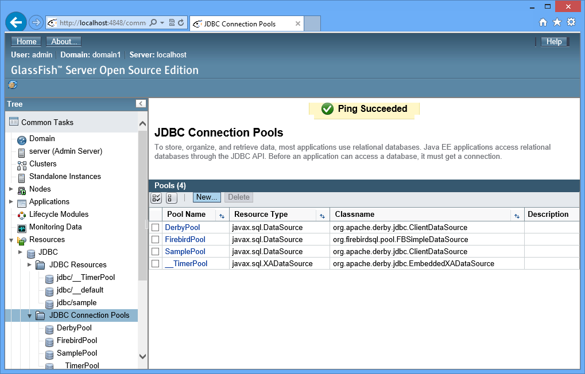Select jdbc/__TimerPool in the tree
Screen dimensions: 585x374
point(86,278)
